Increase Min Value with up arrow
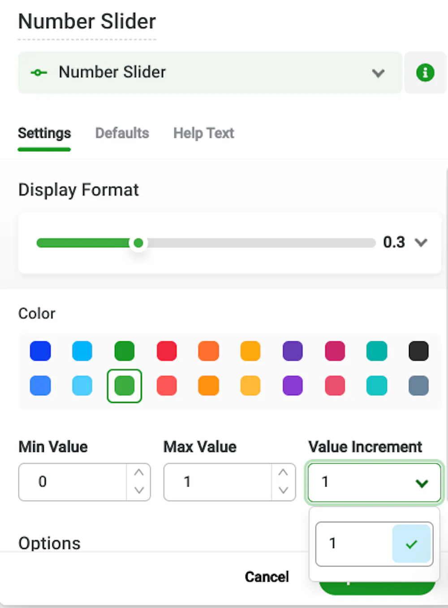 tap(139, 473)
